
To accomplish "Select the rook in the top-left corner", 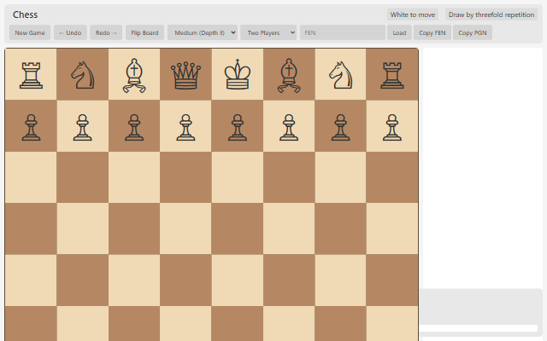I will point(31,75).
